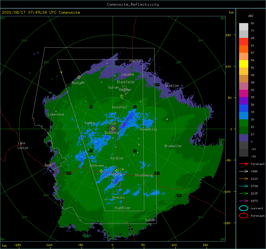This screenshot has height=249, width=266.
Task: Click white plus marker northwest of Drumheller
Action: (167, 119)
